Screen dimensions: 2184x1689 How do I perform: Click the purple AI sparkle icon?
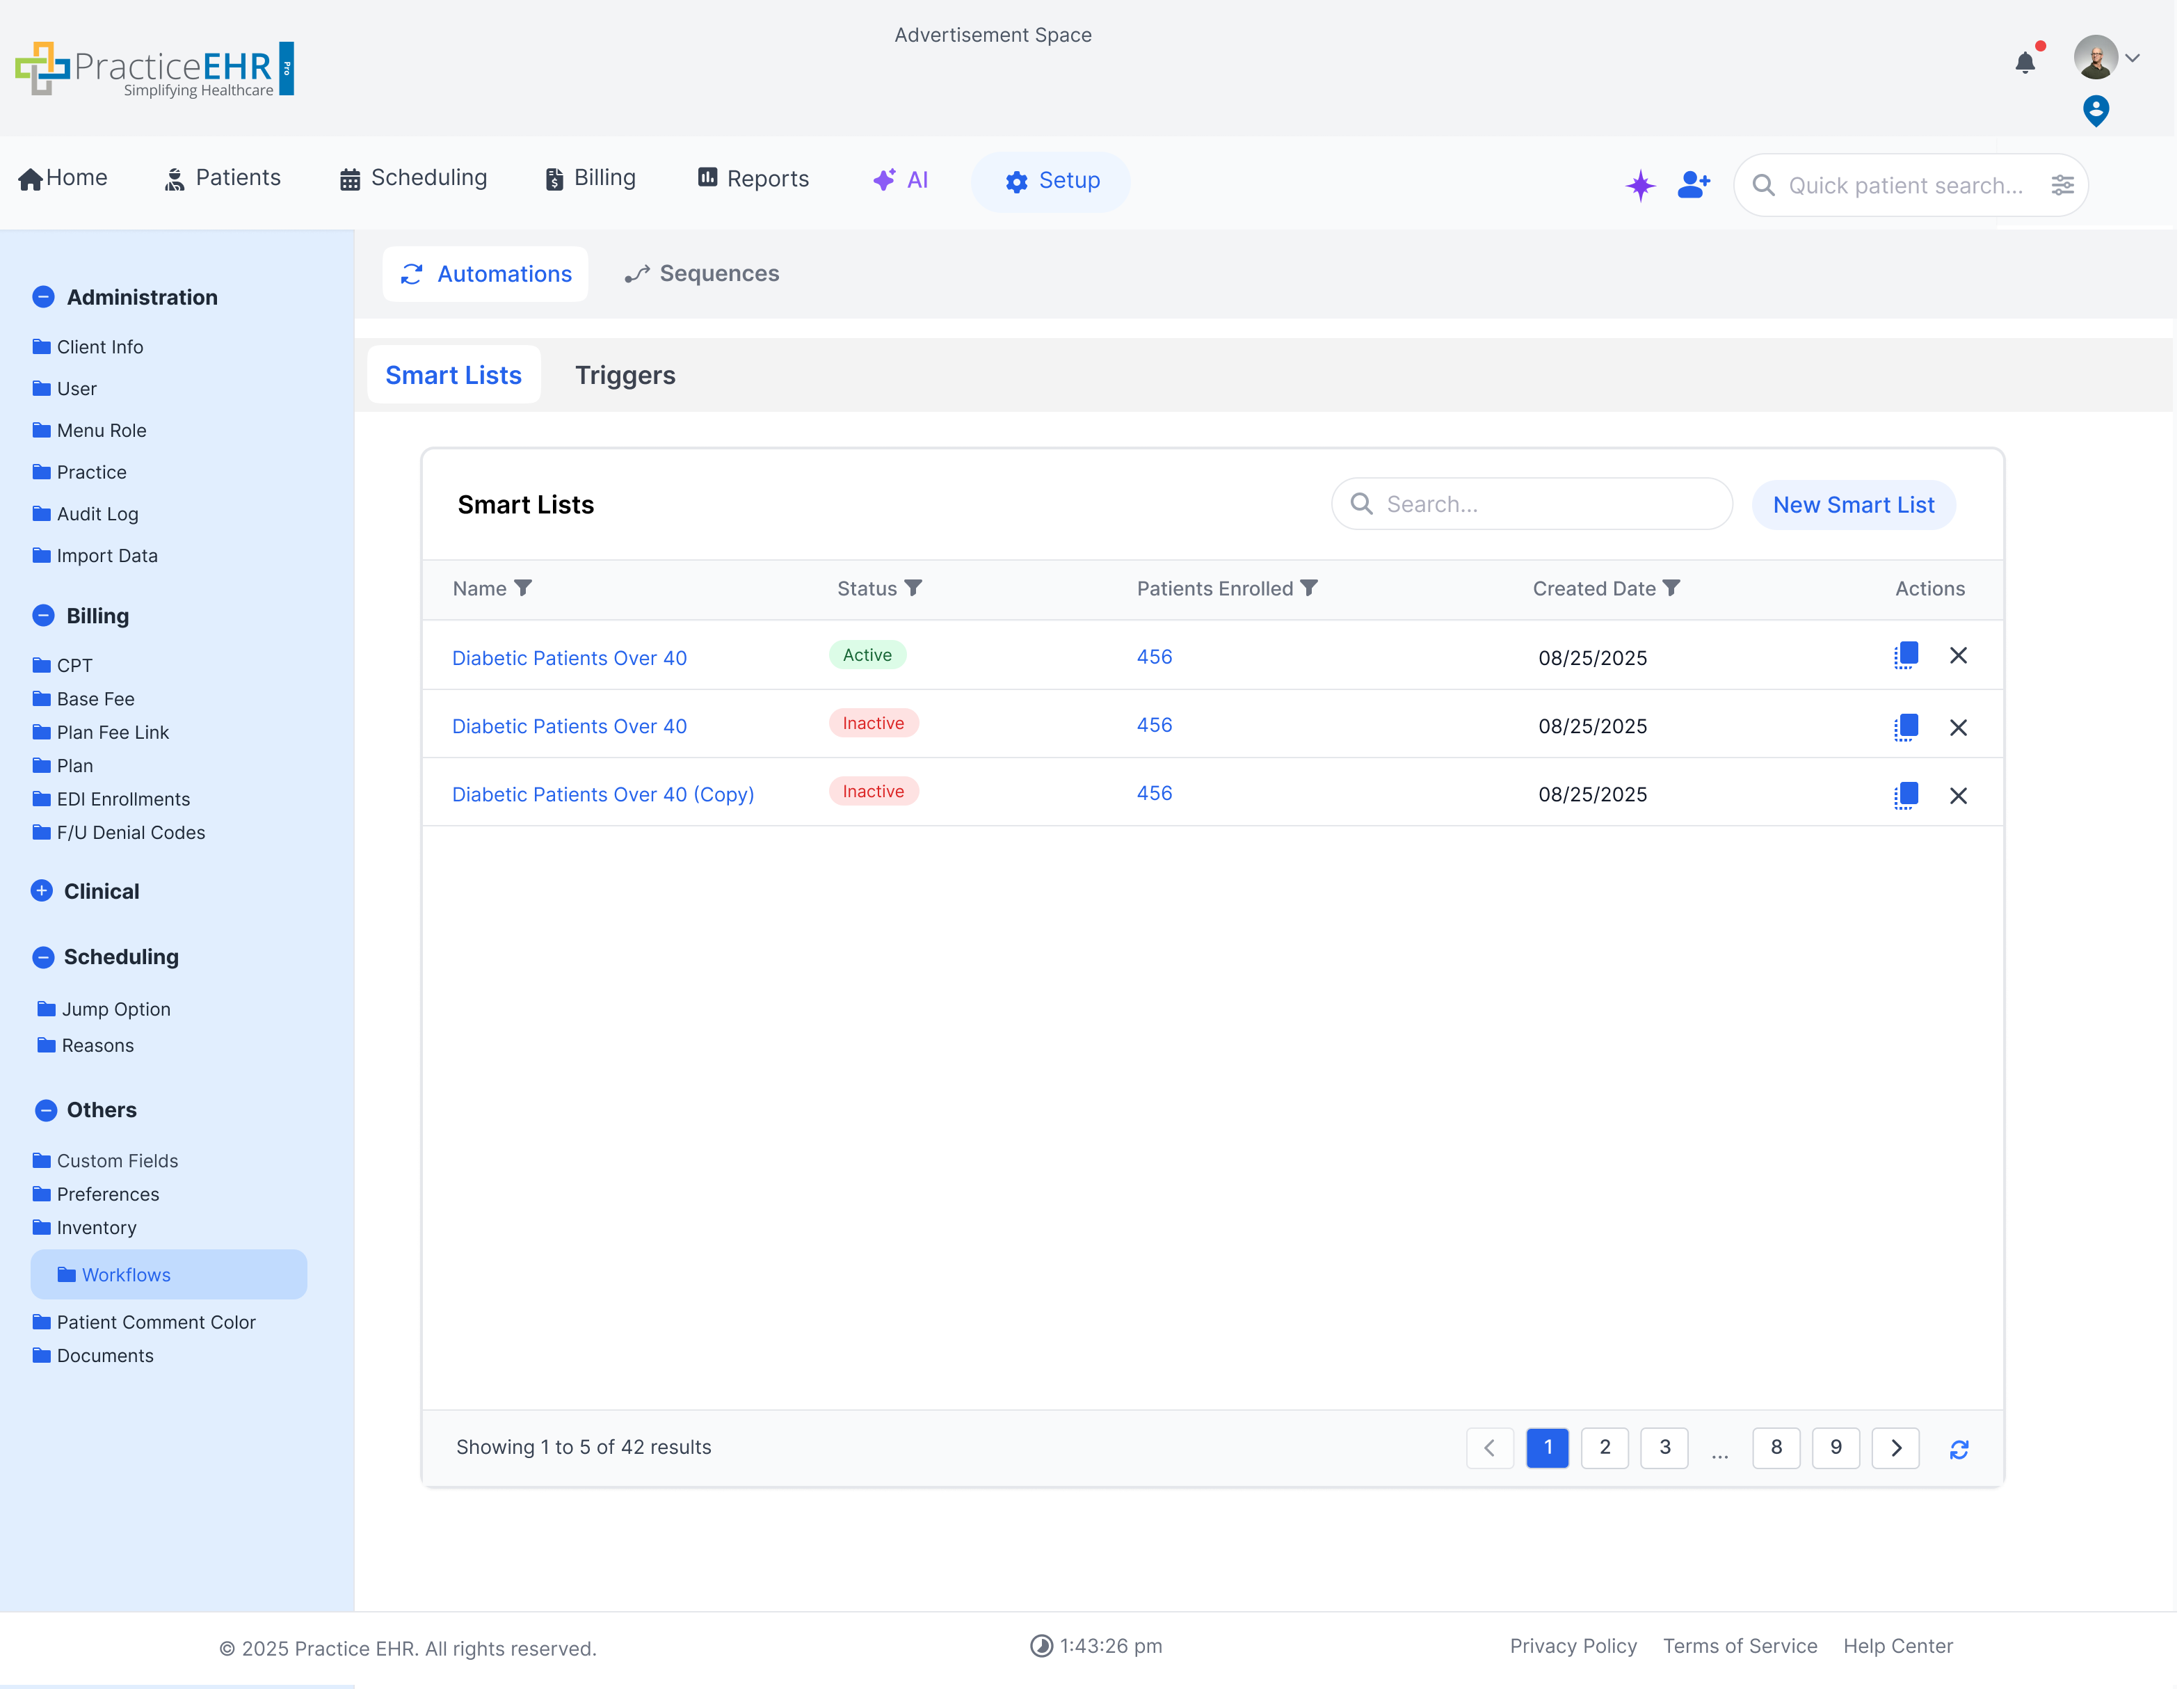[x=1640, y=185]
